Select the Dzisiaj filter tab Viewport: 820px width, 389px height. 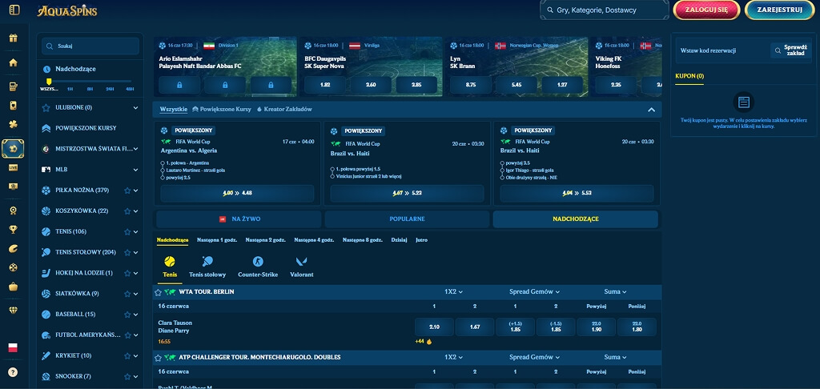pos(399,240)
